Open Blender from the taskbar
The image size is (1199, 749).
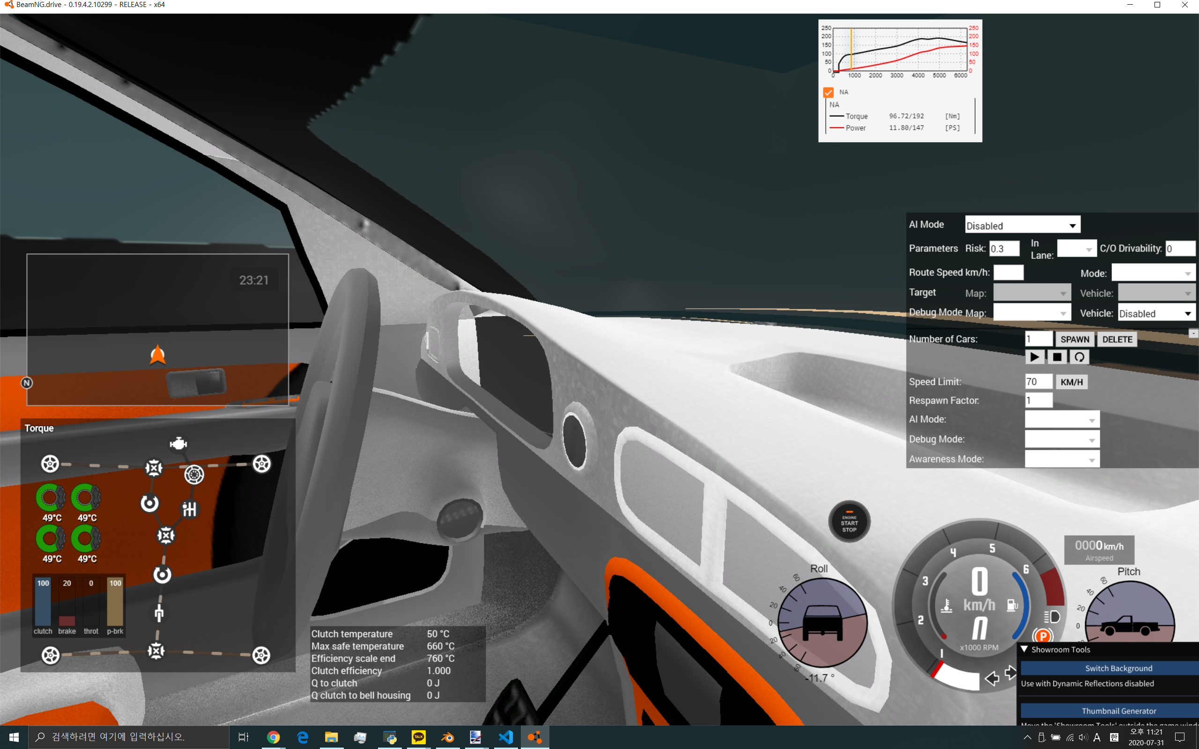tap(447, 737)
